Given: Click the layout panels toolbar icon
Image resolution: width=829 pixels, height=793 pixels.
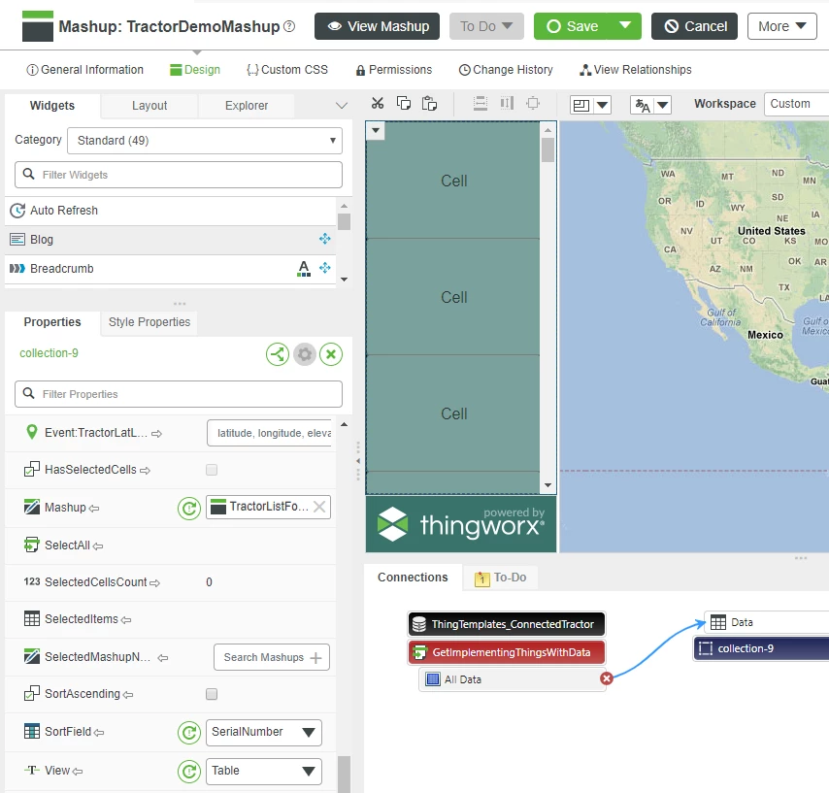Looking at the screenshot, I should [x=581, y=105].
